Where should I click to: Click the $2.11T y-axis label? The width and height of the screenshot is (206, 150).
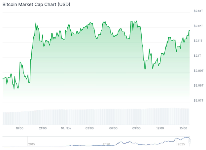199,41
